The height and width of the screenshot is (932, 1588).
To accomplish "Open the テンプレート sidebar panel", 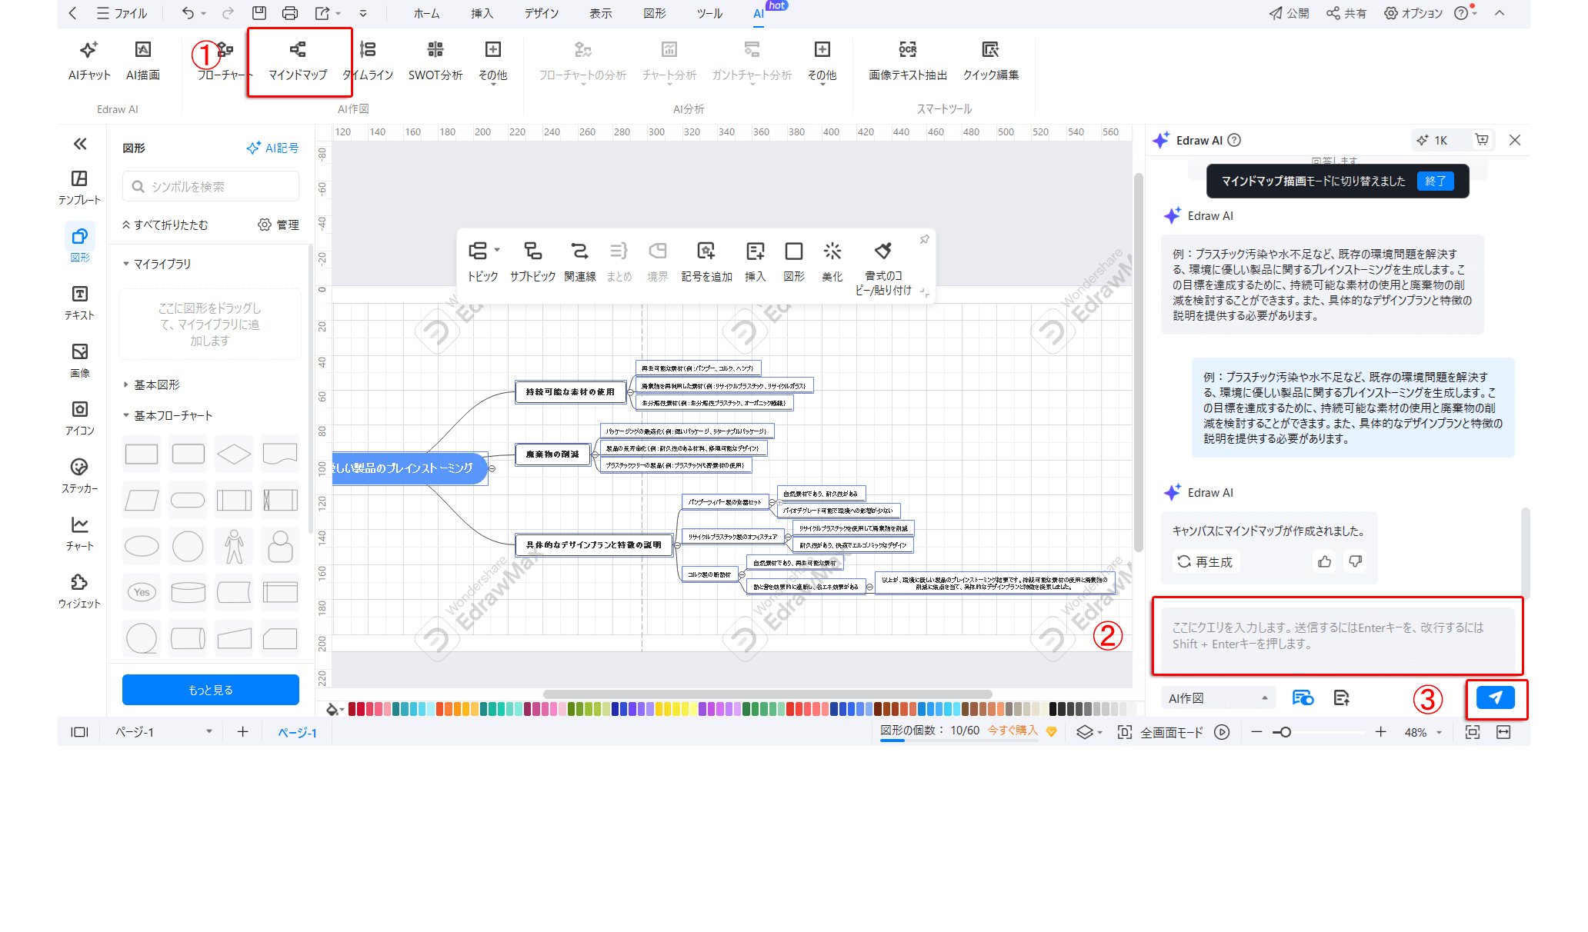I will [x=79, y=188].
